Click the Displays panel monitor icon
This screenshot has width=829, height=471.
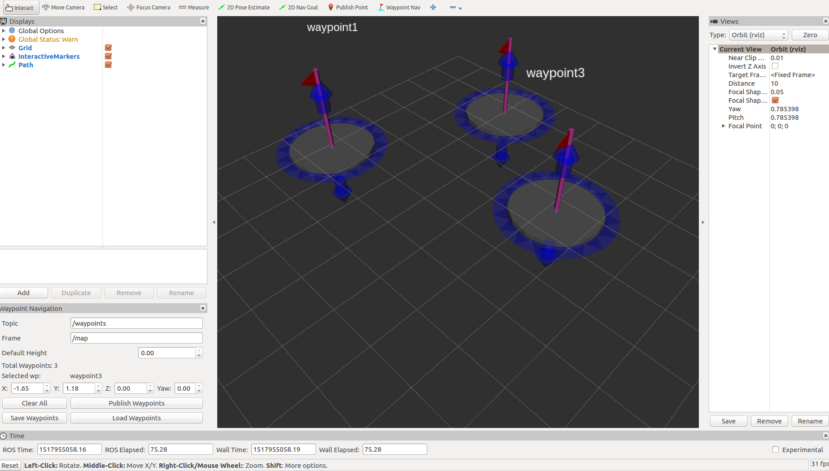(4, 21)
